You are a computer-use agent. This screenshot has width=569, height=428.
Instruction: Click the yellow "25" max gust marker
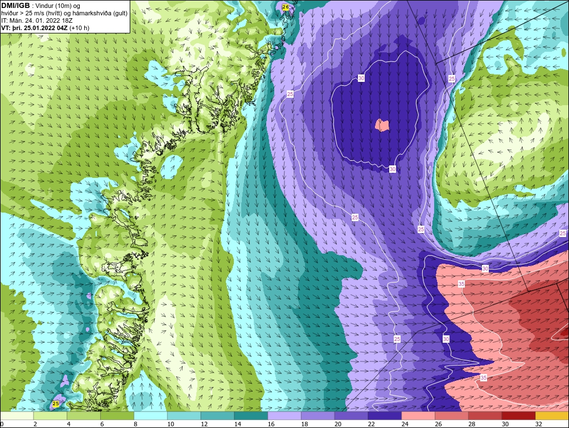pos(56,404)
